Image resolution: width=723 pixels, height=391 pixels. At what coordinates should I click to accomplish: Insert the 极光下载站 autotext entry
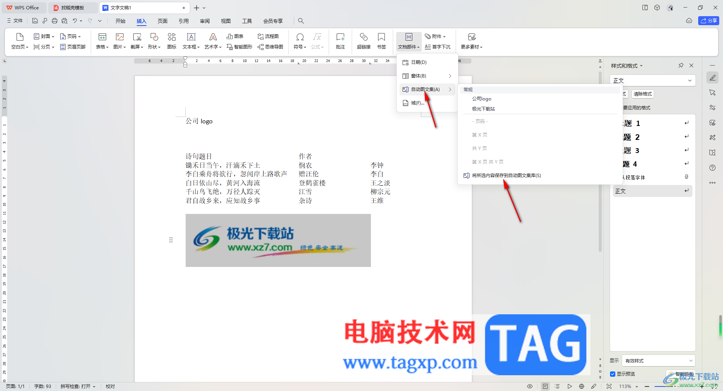[484, 109]
